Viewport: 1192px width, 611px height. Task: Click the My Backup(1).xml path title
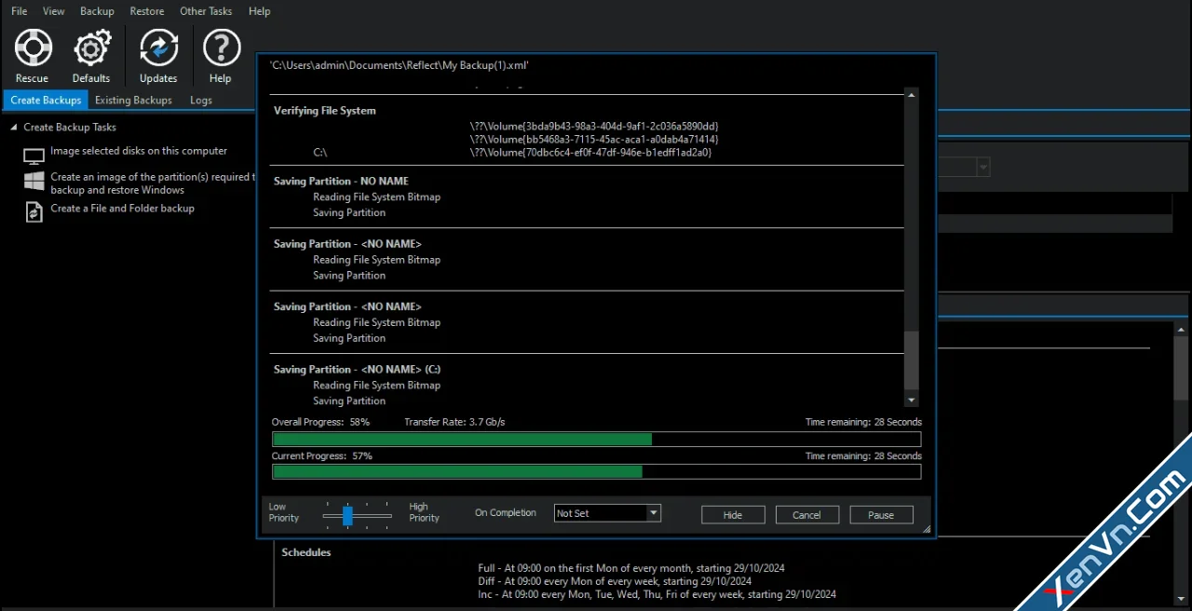pyautogui.click(x=400, y=65)
